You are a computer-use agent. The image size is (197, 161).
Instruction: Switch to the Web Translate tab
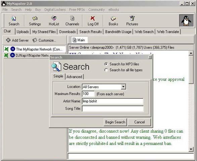tap(168, 32)
